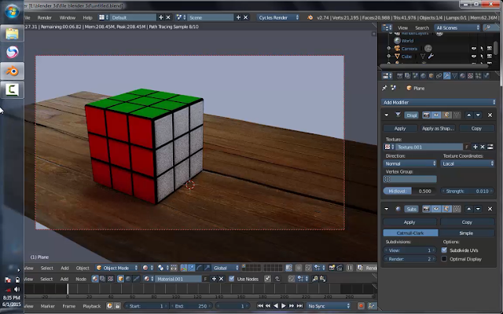This screenshot has height=314, width=503.
Task: Open the Material properties sphere tab
Action: [462, 76]
